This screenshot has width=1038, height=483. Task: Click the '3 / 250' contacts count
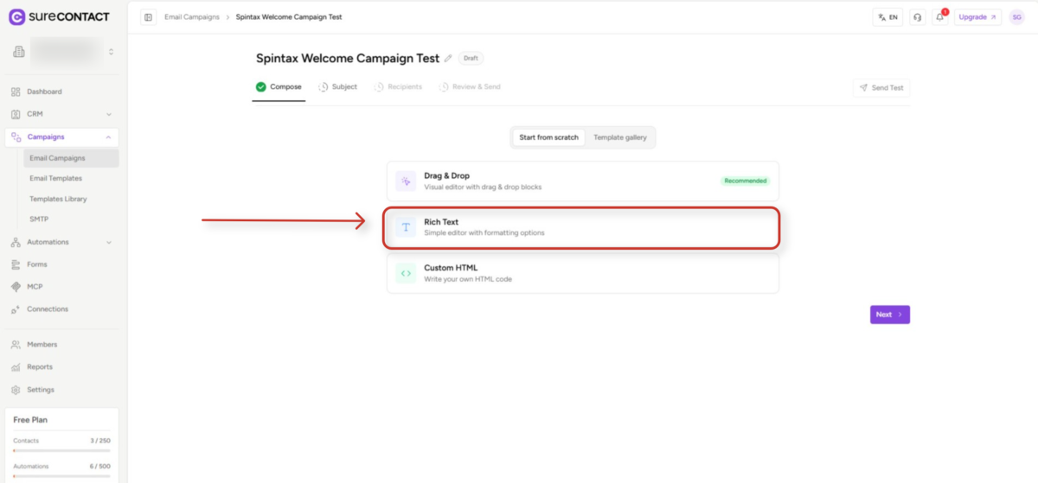99,441
